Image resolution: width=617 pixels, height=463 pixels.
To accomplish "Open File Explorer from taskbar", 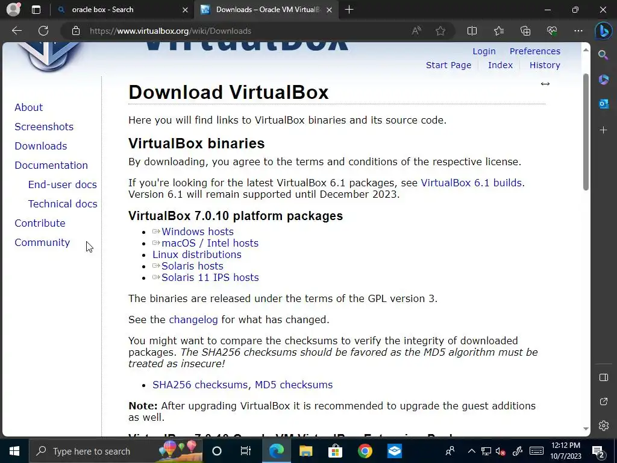I will point(305,451).
